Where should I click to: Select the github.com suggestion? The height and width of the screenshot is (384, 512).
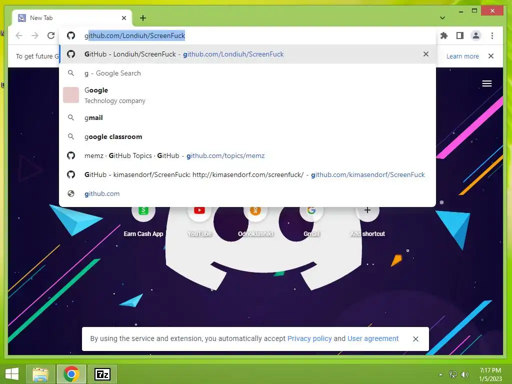tap(247, 193)
